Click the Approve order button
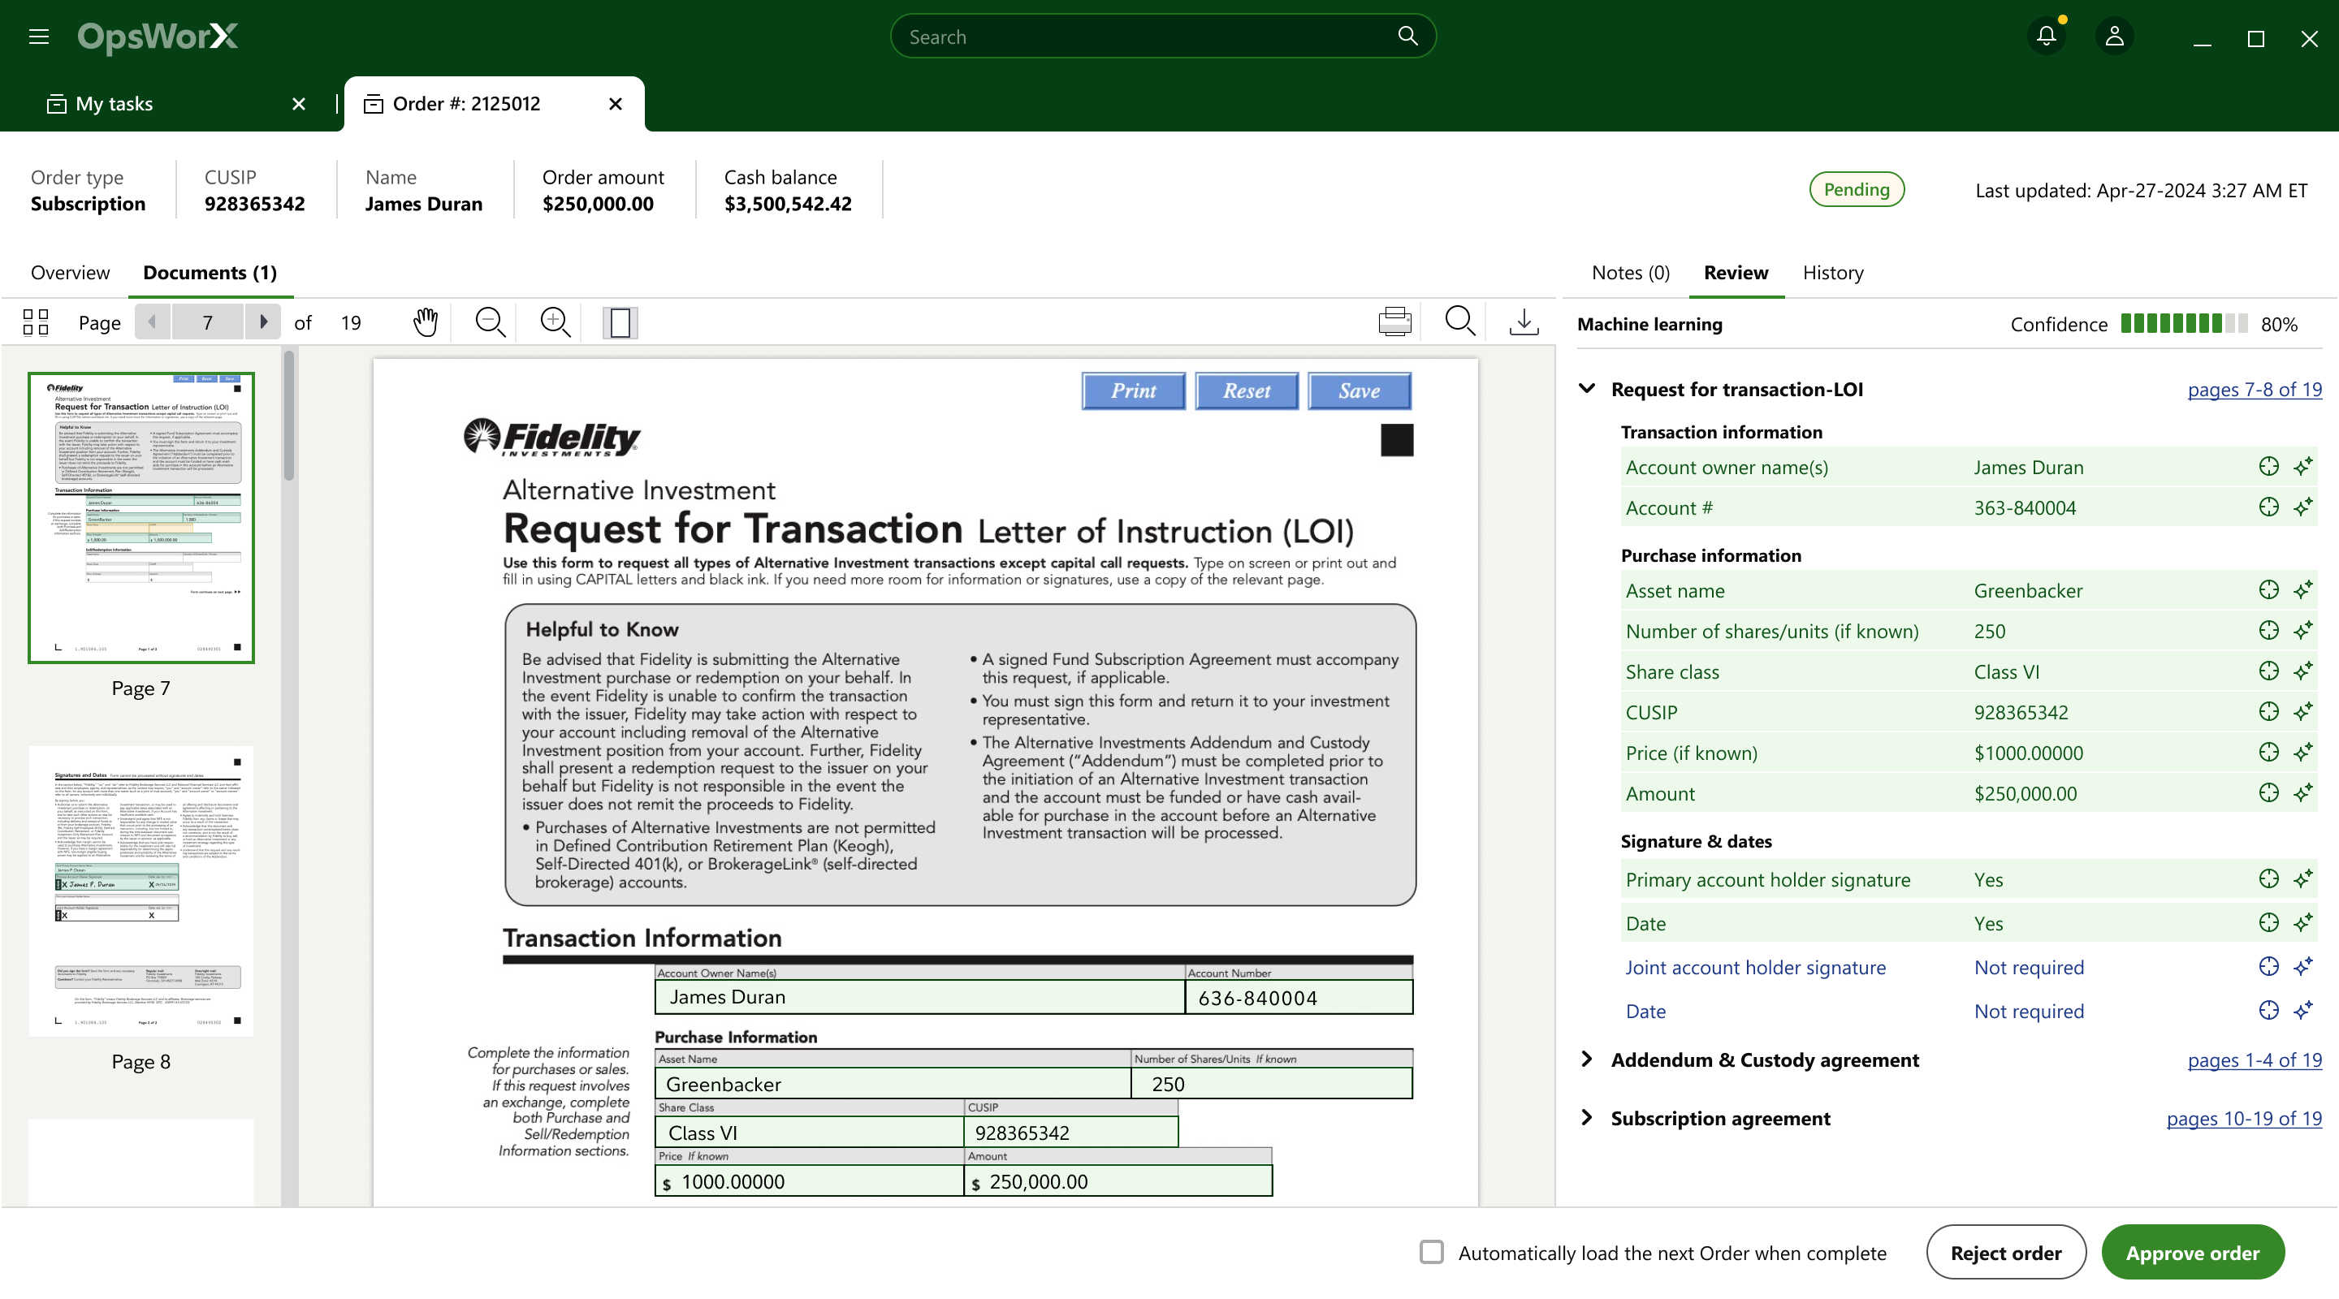This screenshot has height=1299, width=2339. 2192,1252
